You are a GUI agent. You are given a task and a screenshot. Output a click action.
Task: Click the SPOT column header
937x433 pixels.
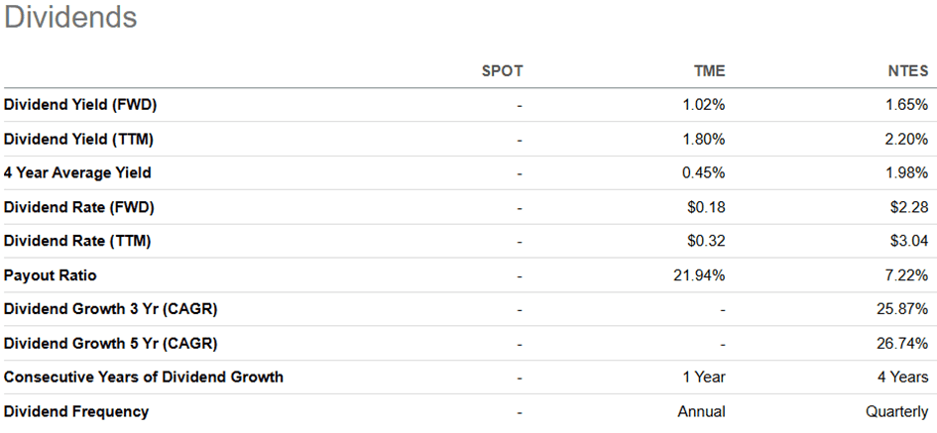pyautogui.click(x=502, y=71)
